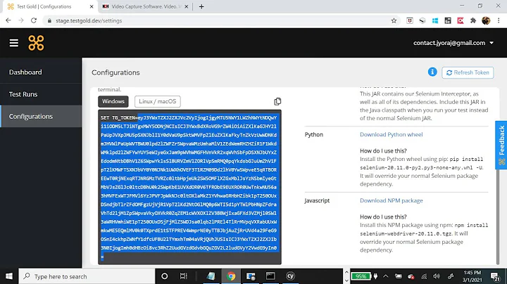
Task: Open the Windows Start menu
Action: (x=9, y=276)
